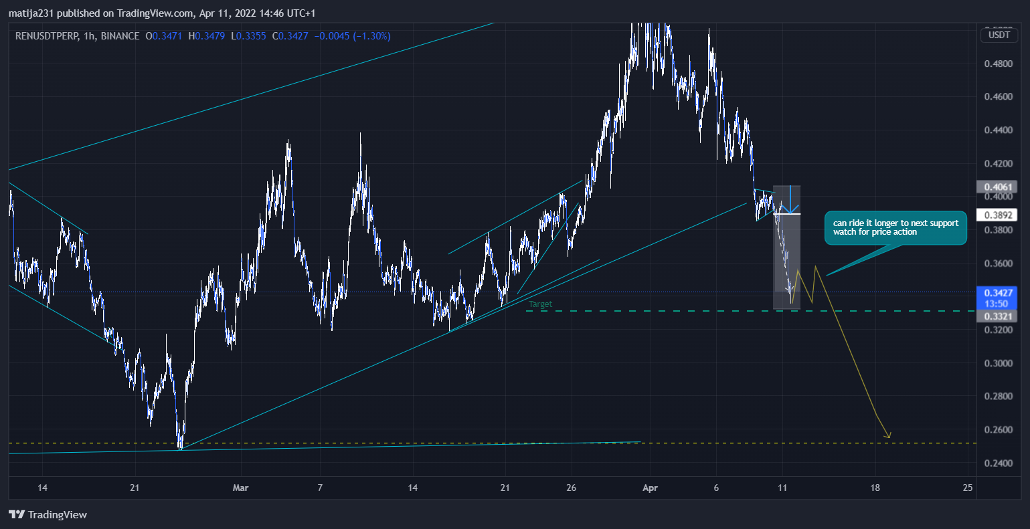The height and width of the screenshot is (529, 1030).
Task: Open the USDT currency selector
Action: (1001, 35)
